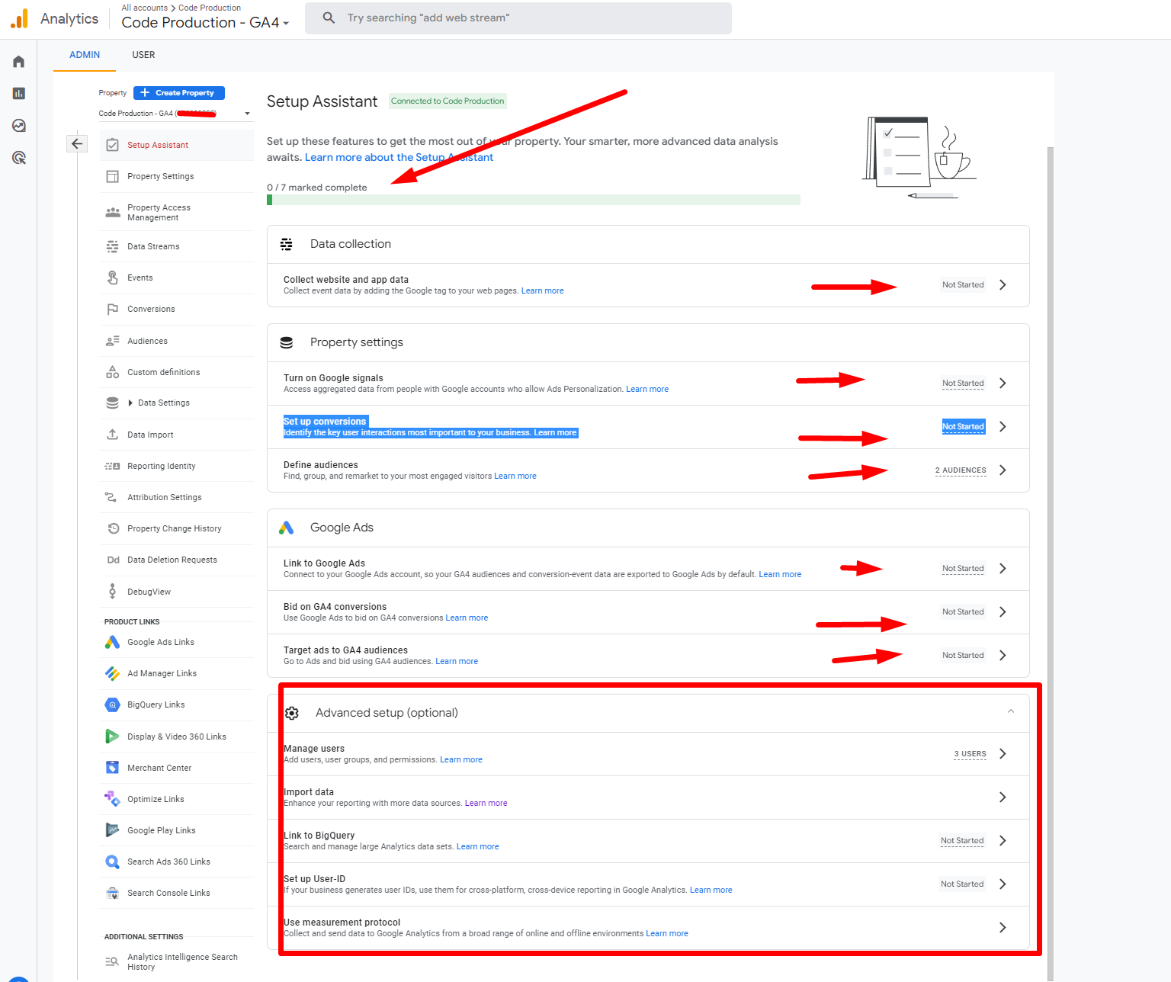The height and width of the screenshot is (982, 1171).
Task: Click the Reporting Identity icon
Action: 112,466
